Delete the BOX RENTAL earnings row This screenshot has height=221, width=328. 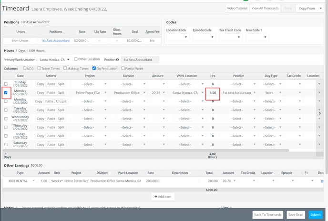pyautogui.click(x=322, y=181)
